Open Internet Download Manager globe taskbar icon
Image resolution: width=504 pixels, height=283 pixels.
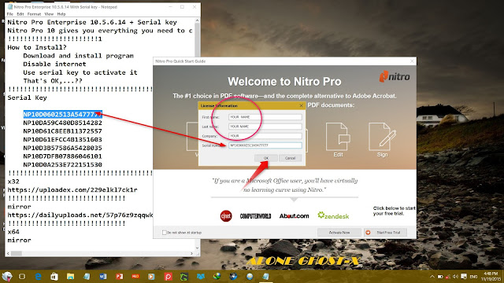(217, 276)
